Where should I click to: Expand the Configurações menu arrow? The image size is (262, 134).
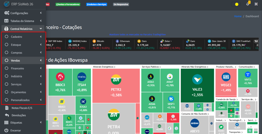pyautogui.click(x=41, y=13)
